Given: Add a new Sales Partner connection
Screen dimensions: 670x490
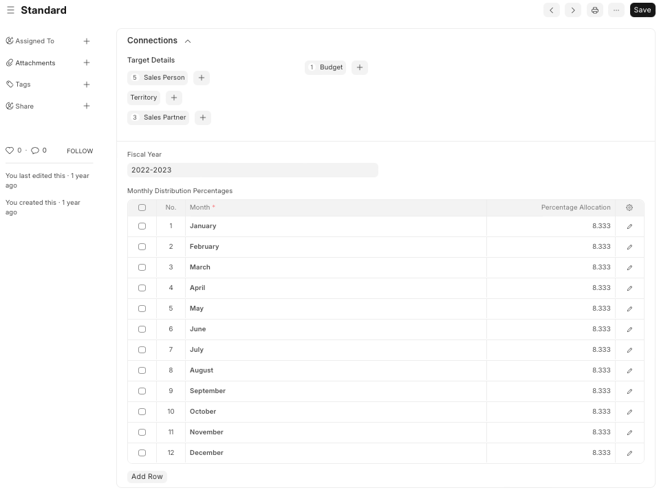Looking at the screenshot, I should tap(203, 118).
